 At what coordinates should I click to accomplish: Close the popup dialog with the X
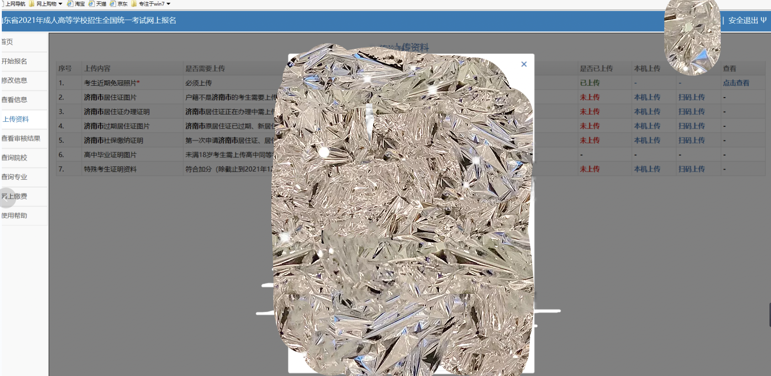[524, 64]
